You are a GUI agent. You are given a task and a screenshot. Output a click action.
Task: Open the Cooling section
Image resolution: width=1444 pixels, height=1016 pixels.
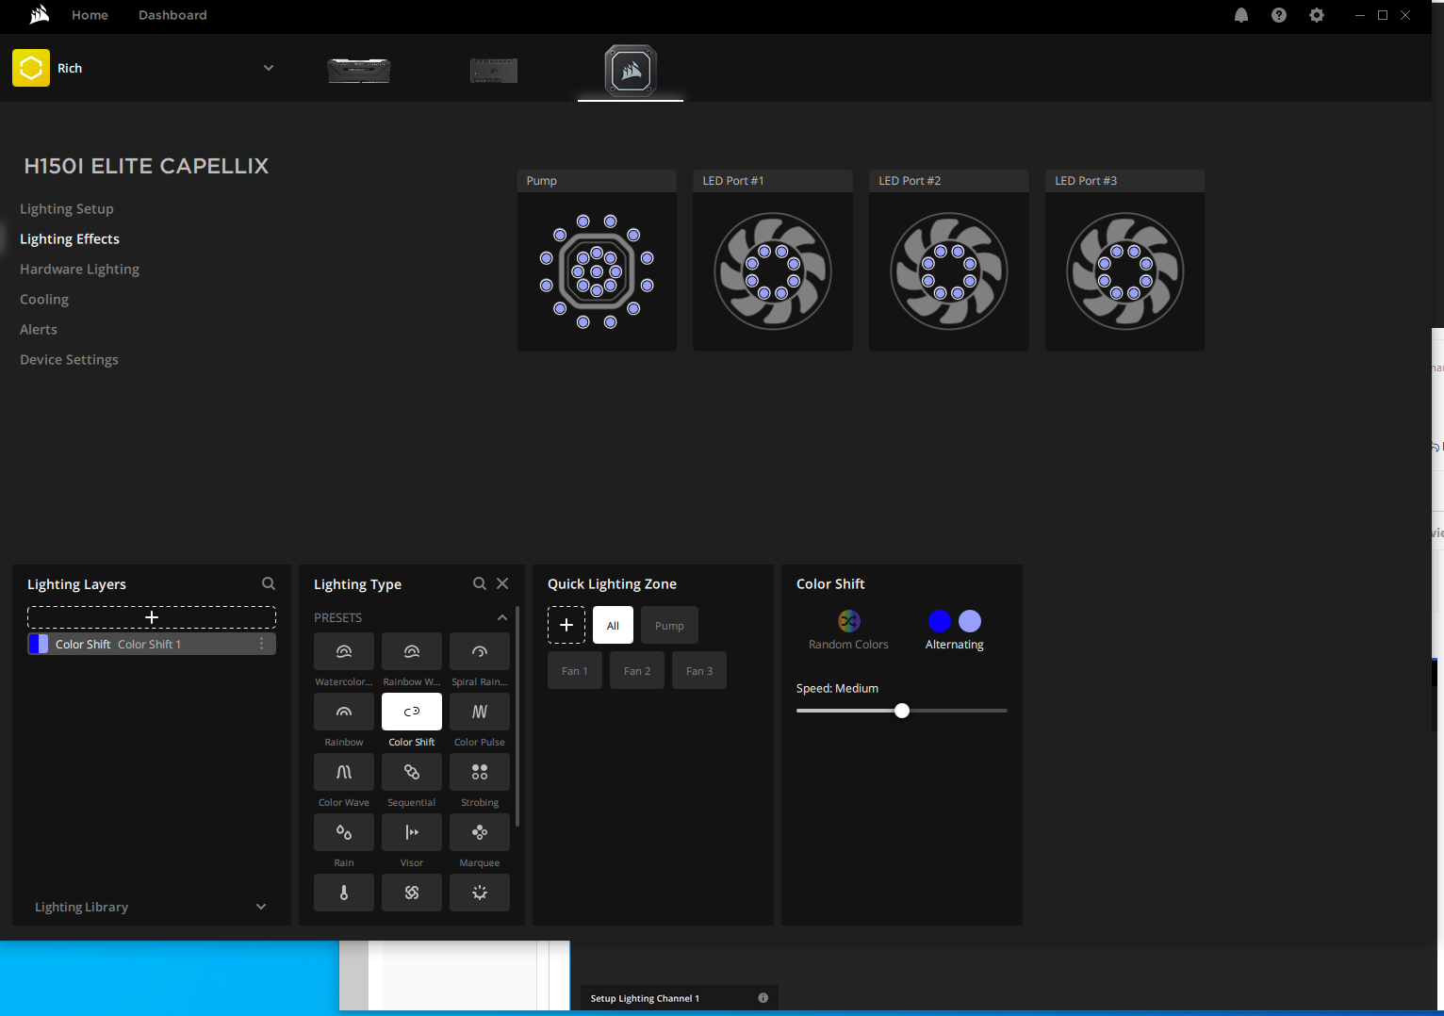coord(44,300)
